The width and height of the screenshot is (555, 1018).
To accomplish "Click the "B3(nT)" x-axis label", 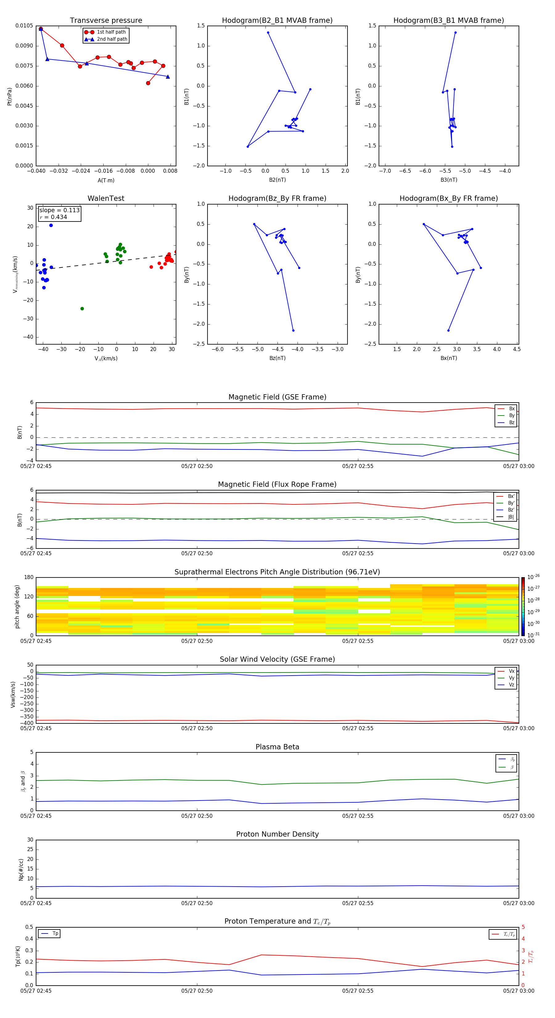I will [x=449, y=180].
